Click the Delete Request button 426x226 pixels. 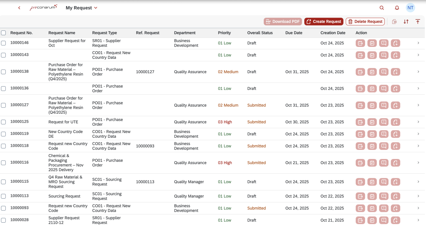365,22
